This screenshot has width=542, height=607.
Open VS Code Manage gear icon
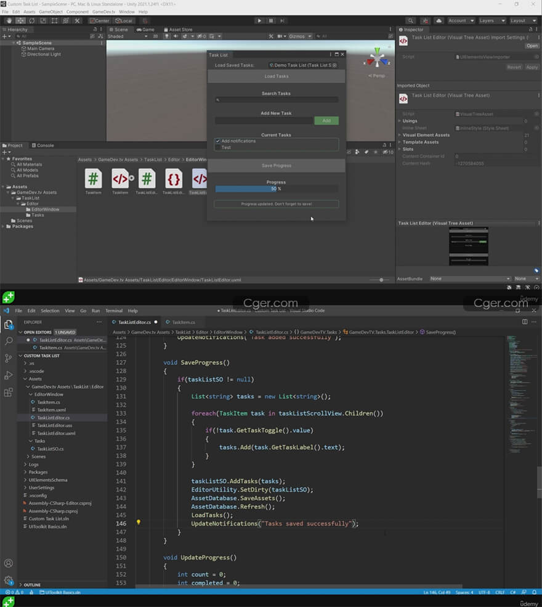9,580
